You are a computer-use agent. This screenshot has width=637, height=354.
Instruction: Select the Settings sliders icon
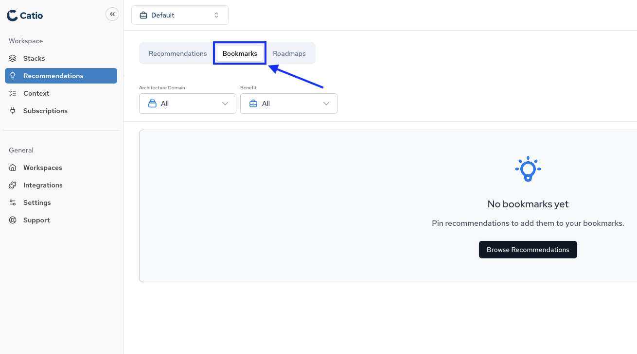pos(13,202)
